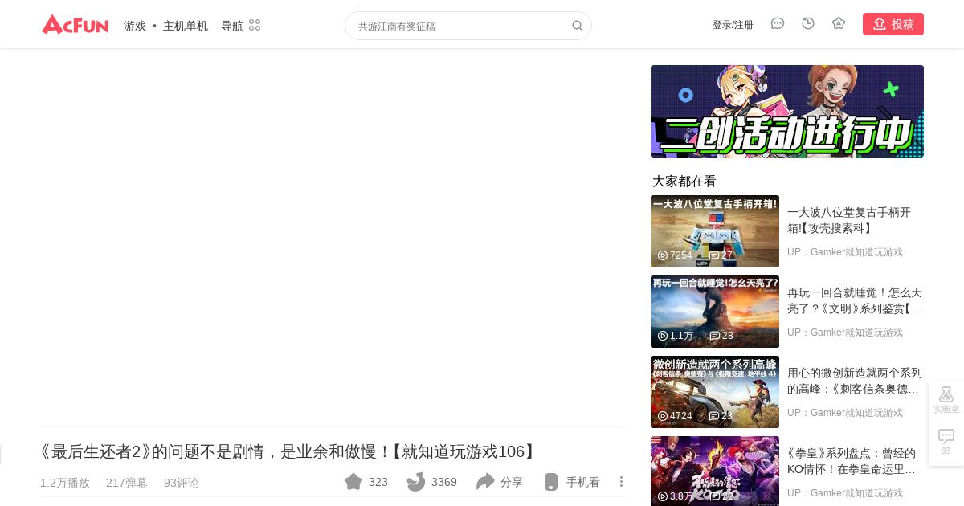The height and width of the screenshot is (506, 964).
Task: Open thumbnail of 再玩一回合就睡觉 video
Action: (715, 312)
